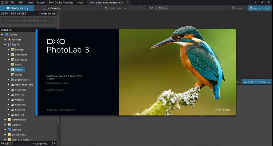
Task: Expand the Downloads folder node
Action: (8, 59)
